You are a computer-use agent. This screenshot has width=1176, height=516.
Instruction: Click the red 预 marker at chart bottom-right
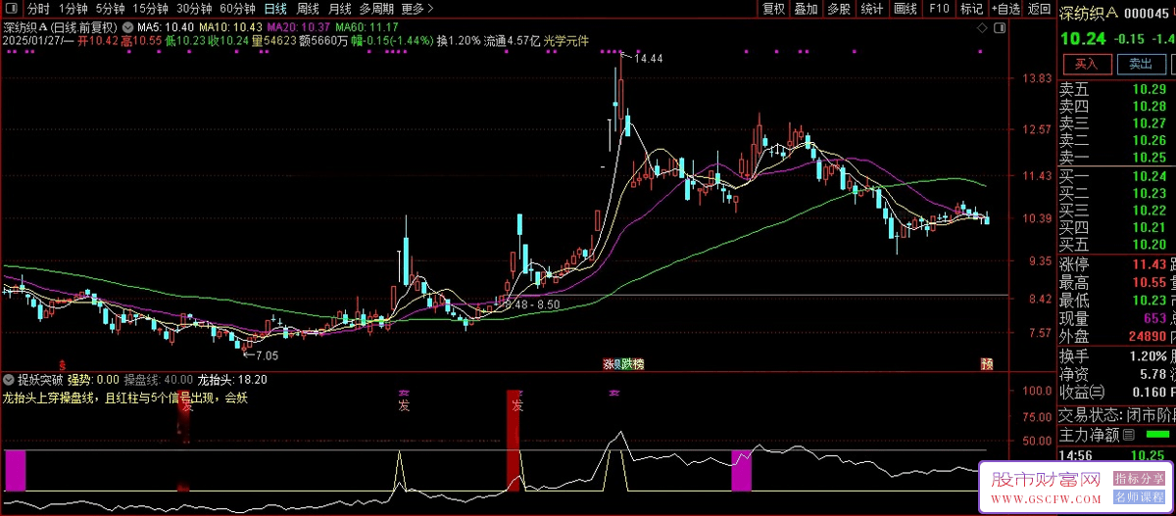tap(987, 364)
